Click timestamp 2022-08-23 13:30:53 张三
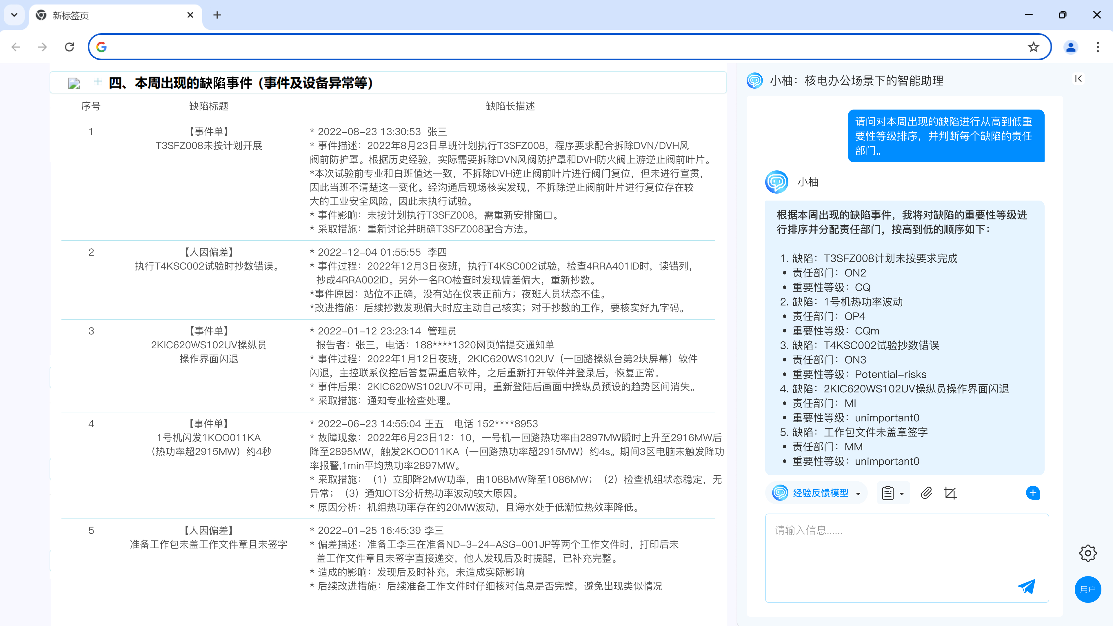Image resolution: width=1113 pixels, height=626 pixels. tap(378, 132)
